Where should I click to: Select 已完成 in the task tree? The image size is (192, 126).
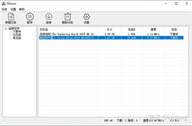pyautogui.click(x=17, y=35)
